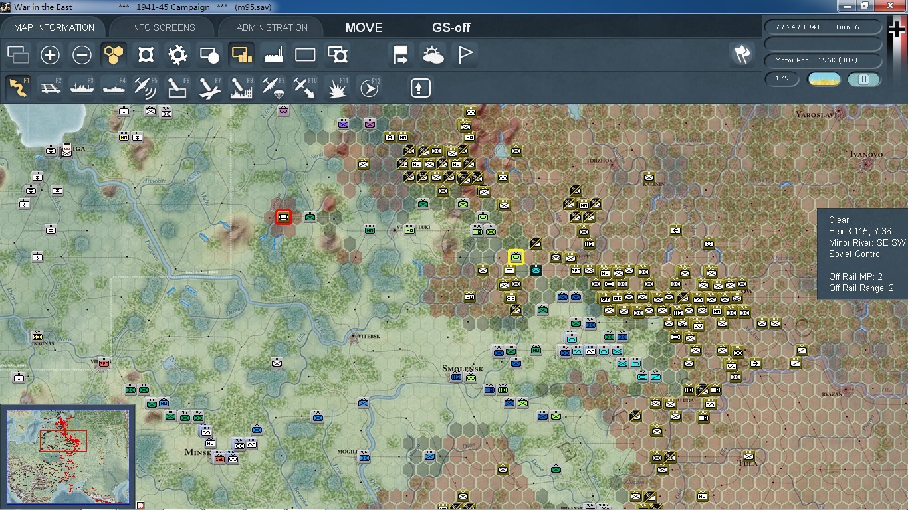Viewport: 908px width, 510px height.
Task: Select F2 rail movement mode
Action: [50, 87]
